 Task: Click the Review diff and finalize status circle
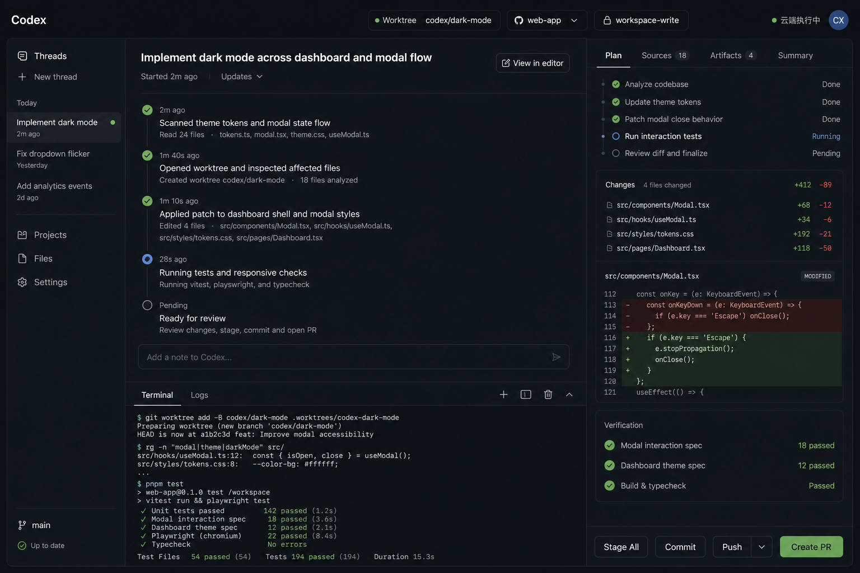pyautogui.click(x=616, y=153)
